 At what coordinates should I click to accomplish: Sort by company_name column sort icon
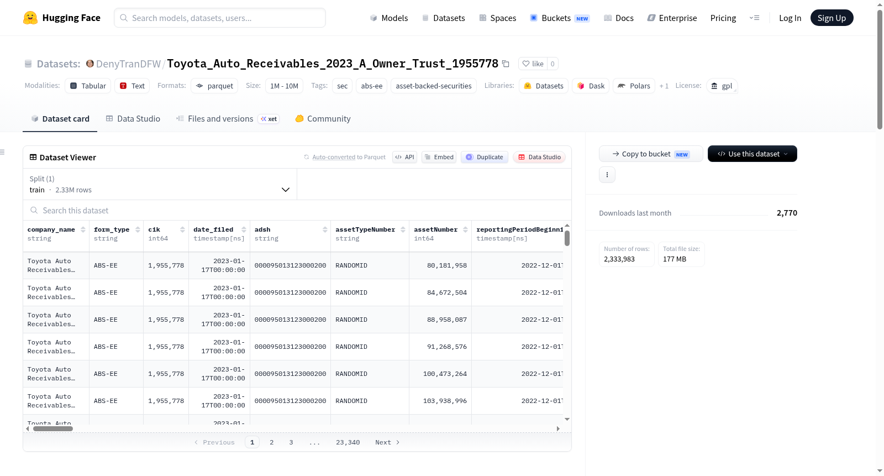pyautogui.click(x=83, y=229)
